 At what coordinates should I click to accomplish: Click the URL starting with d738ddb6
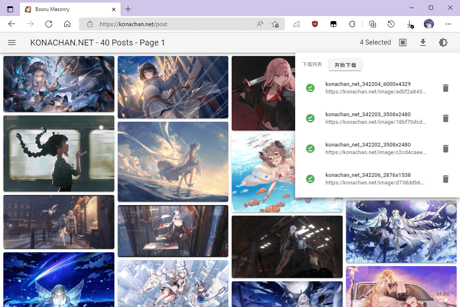(375, 182)
